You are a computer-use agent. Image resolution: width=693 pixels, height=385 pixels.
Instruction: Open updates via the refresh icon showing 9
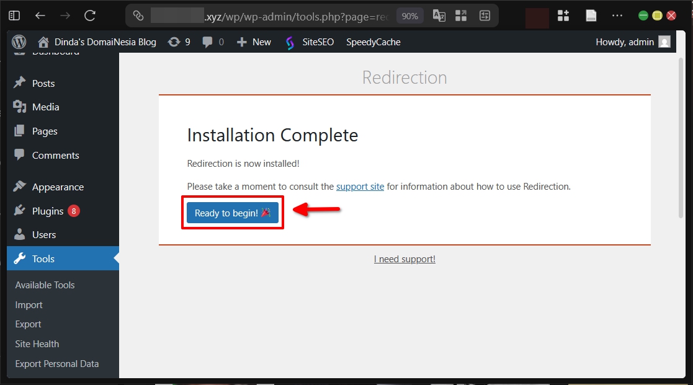click(179, 42)
